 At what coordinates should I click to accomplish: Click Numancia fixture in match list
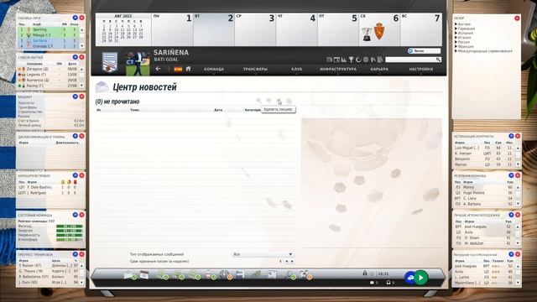point(49,80)
